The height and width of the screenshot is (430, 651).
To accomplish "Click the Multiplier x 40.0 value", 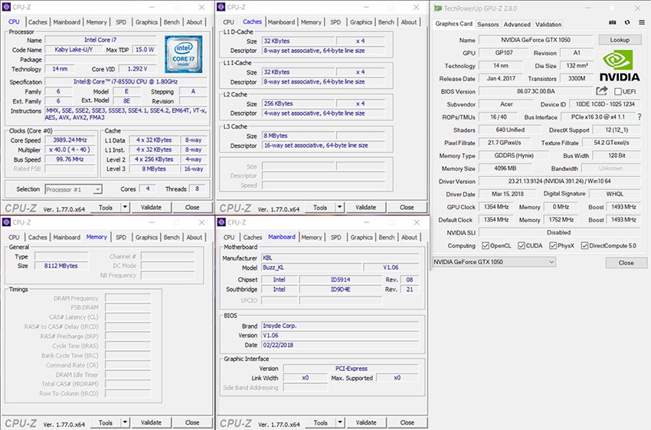I will (x=70, y=149).
